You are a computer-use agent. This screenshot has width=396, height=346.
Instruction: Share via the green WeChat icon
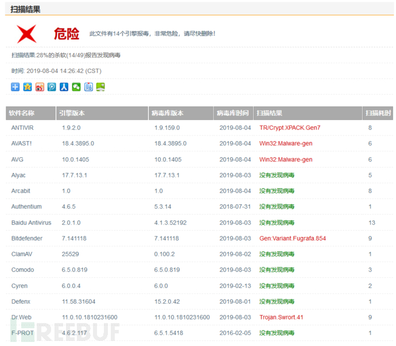76,87
